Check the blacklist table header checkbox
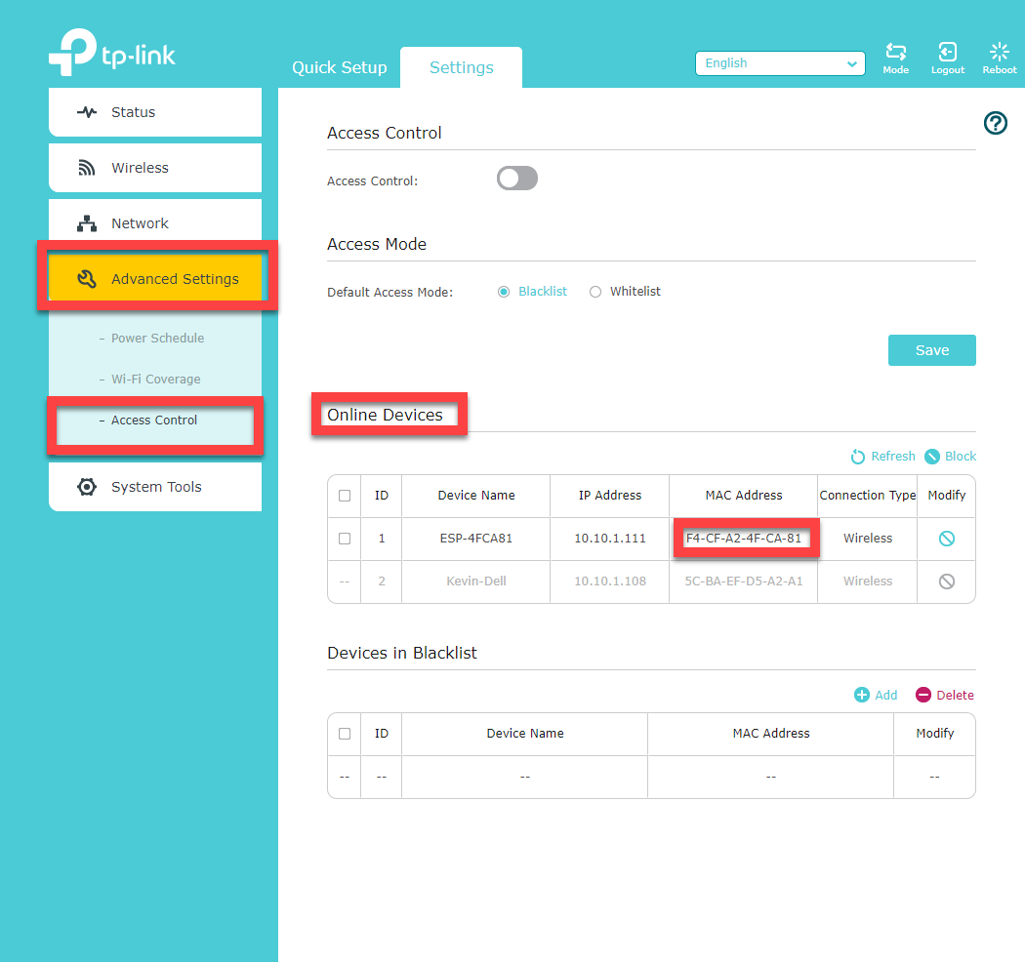The height and width of the screenshot is (962, 1025). (345, 734)
